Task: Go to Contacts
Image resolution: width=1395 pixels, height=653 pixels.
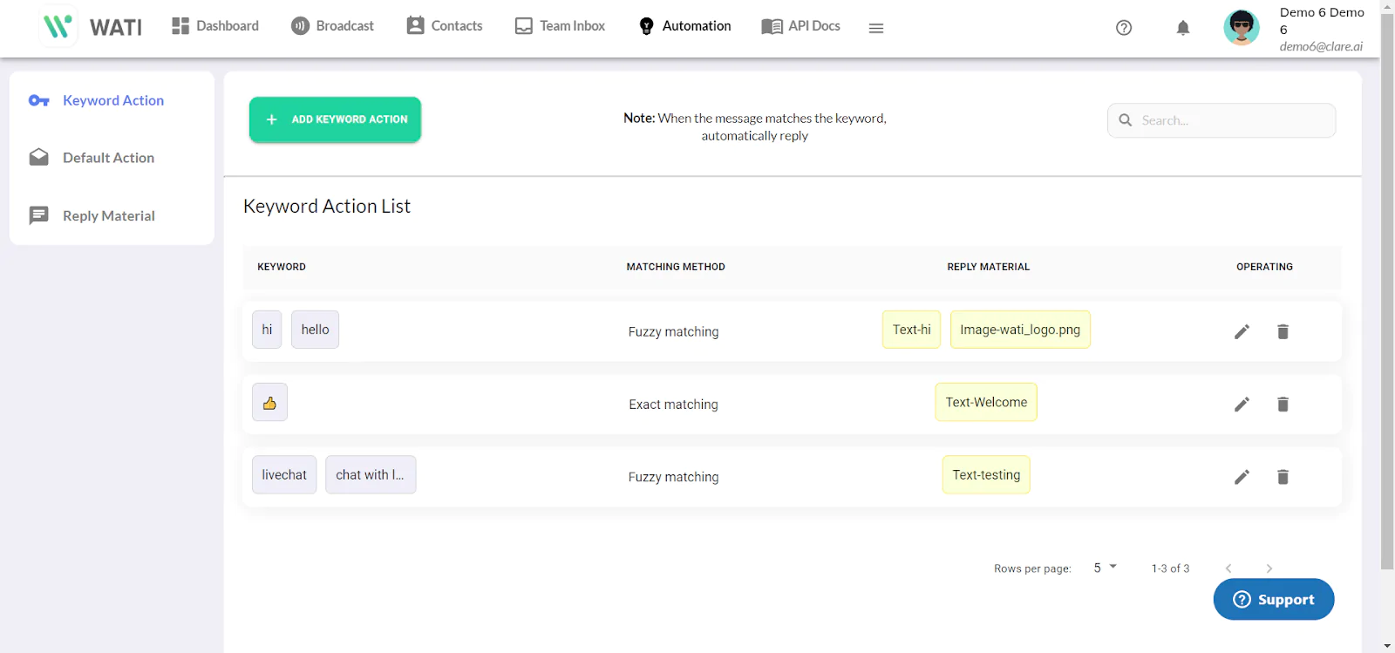Action: pos(445,26)
